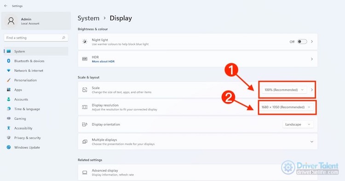Open HDR settings chevron

tap(312, 59)
